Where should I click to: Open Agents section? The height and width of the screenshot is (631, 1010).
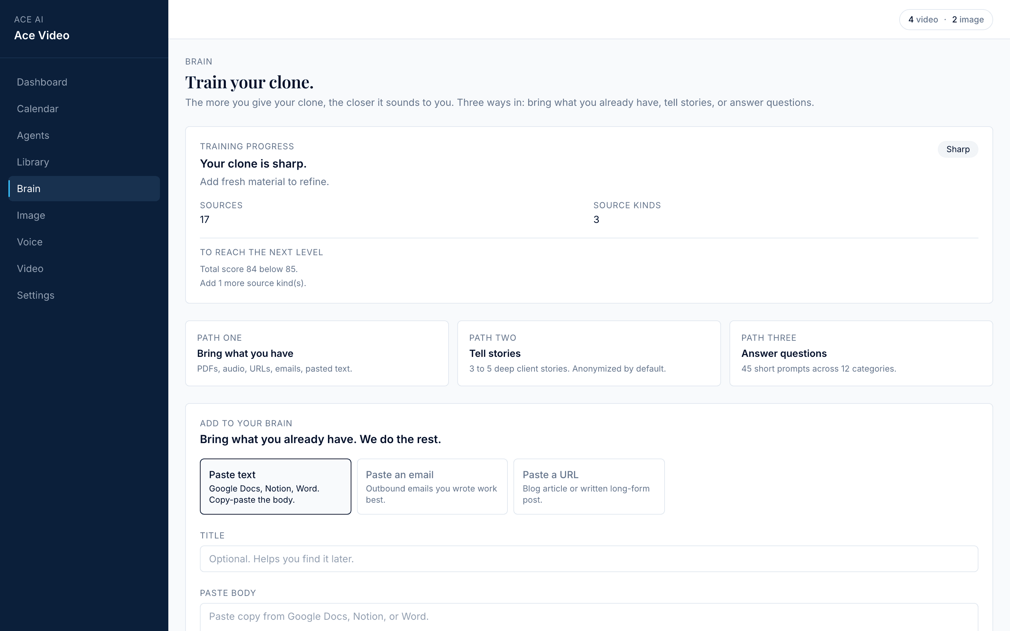pos(84,136)
